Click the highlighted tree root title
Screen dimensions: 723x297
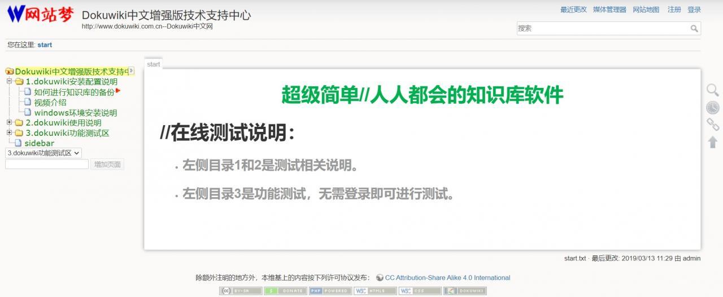pos(71,72)
